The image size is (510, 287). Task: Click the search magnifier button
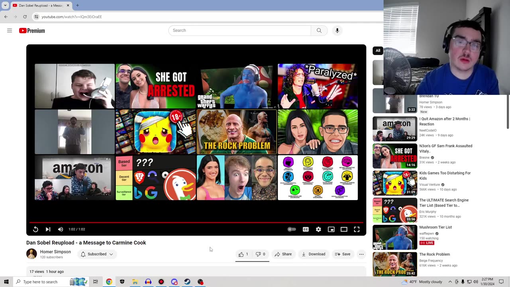click(319, 30)
